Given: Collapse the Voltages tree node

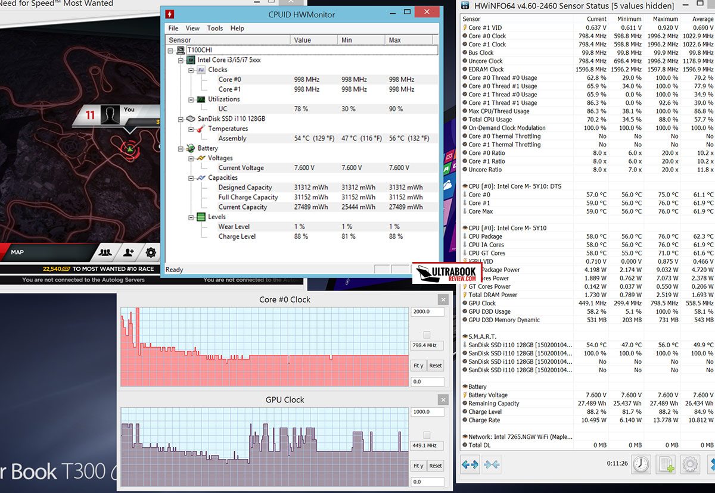Looking at the screenshot, I should (x=191, y=158).
